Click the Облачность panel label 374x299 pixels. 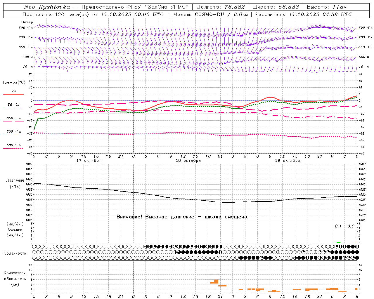pyautogui.click(x=15, y=253)
